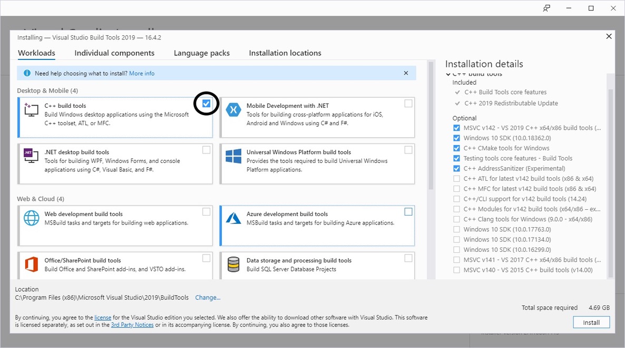
Task: Check Data storage and processing build tools
Action: [x=408, y=258]
